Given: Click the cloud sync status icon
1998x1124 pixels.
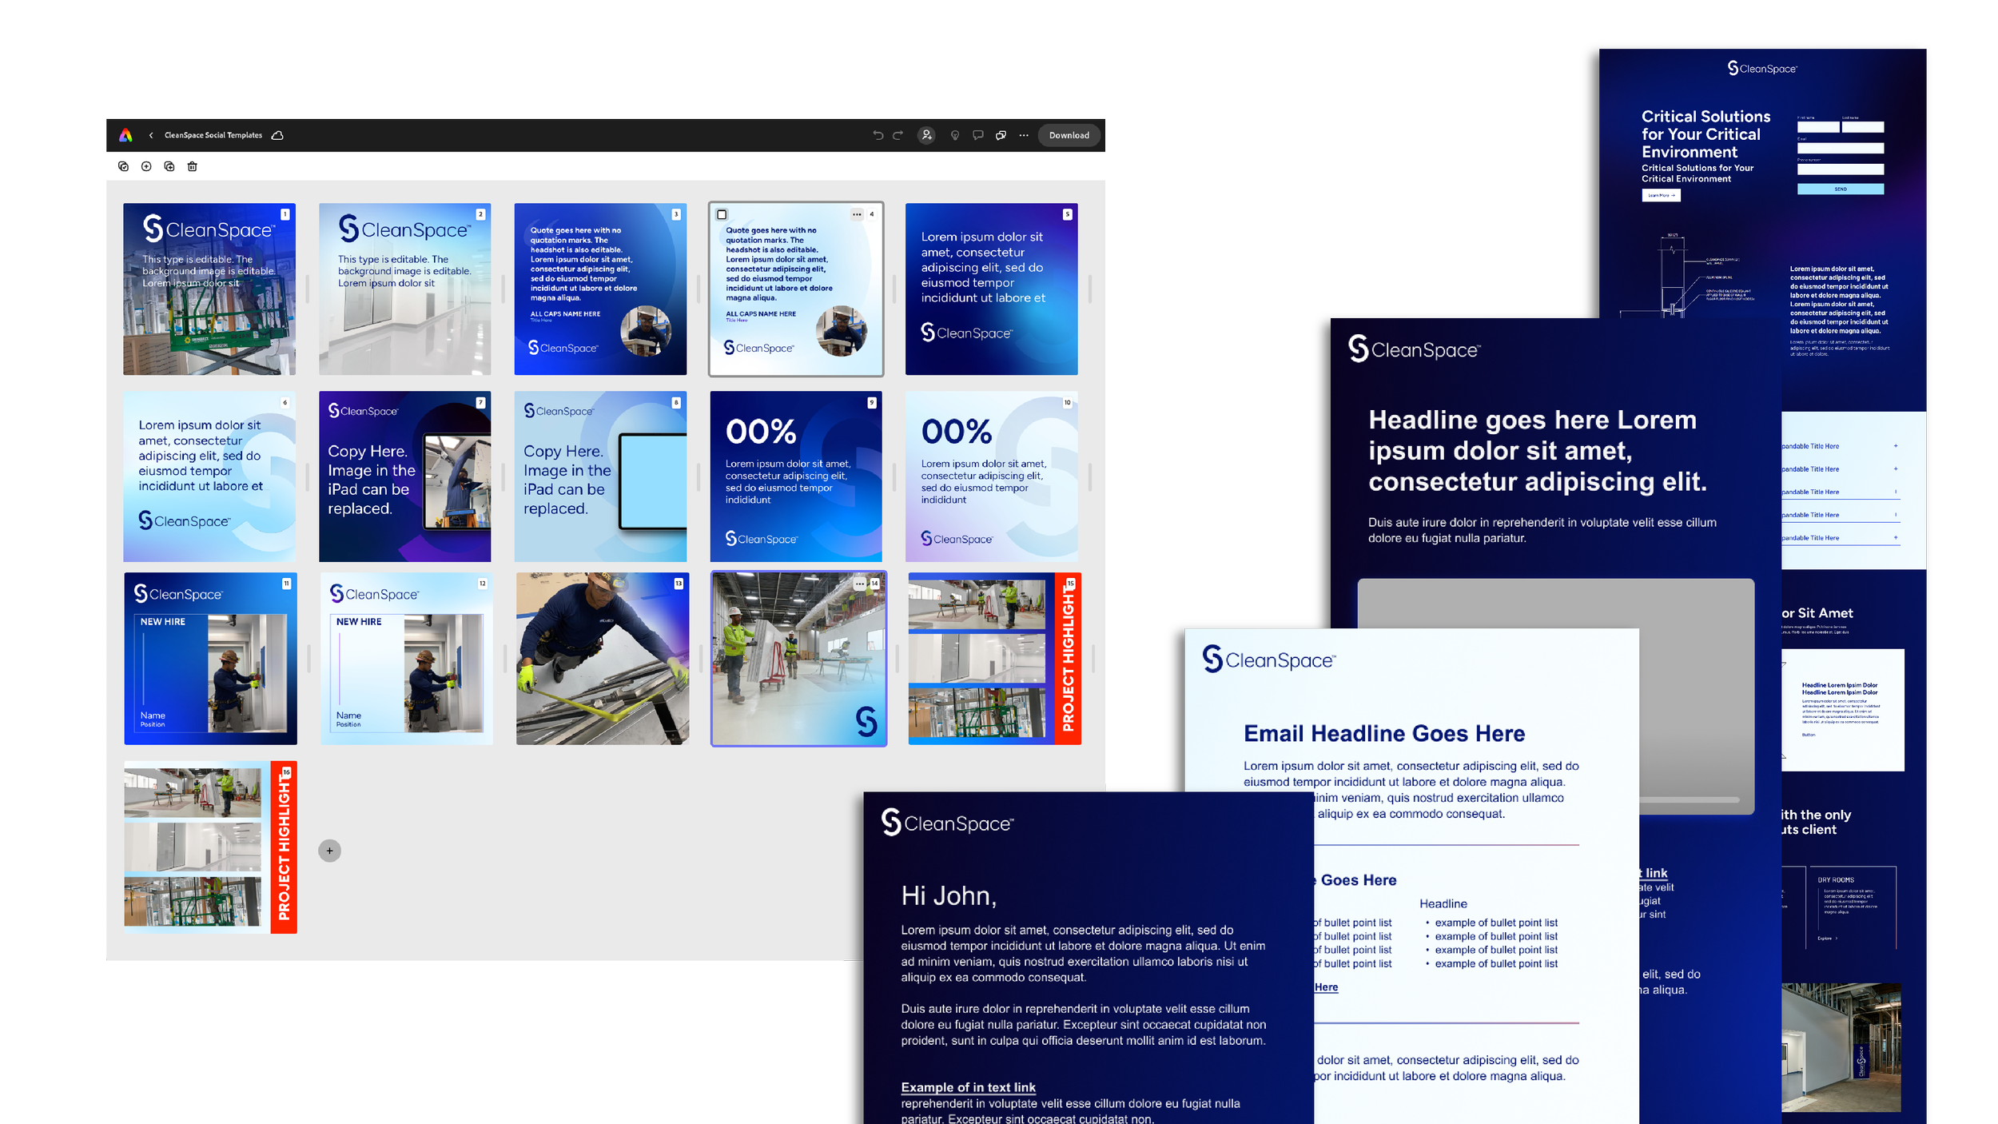Looking at the screenshot, I should [x=277, y=135].
